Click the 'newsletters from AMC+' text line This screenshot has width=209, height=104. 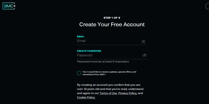tap(94, 75)
